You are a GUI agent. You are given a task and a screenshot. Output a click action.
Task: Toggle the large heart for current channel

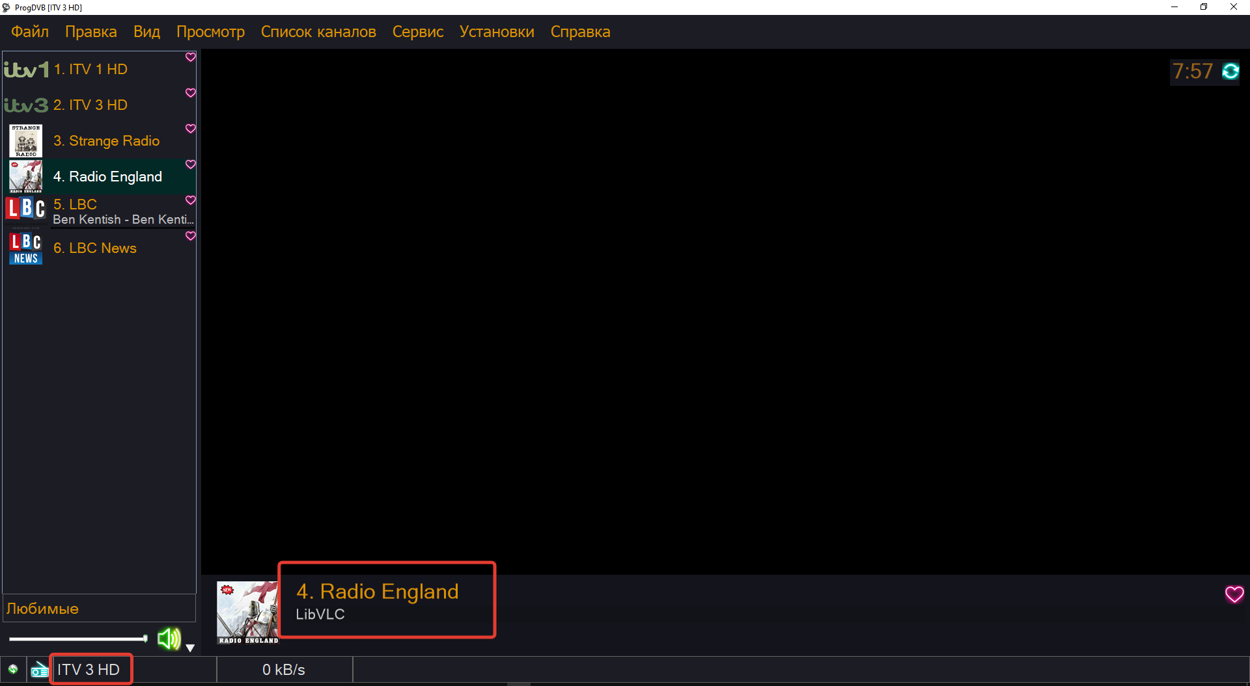(1234, 594)
